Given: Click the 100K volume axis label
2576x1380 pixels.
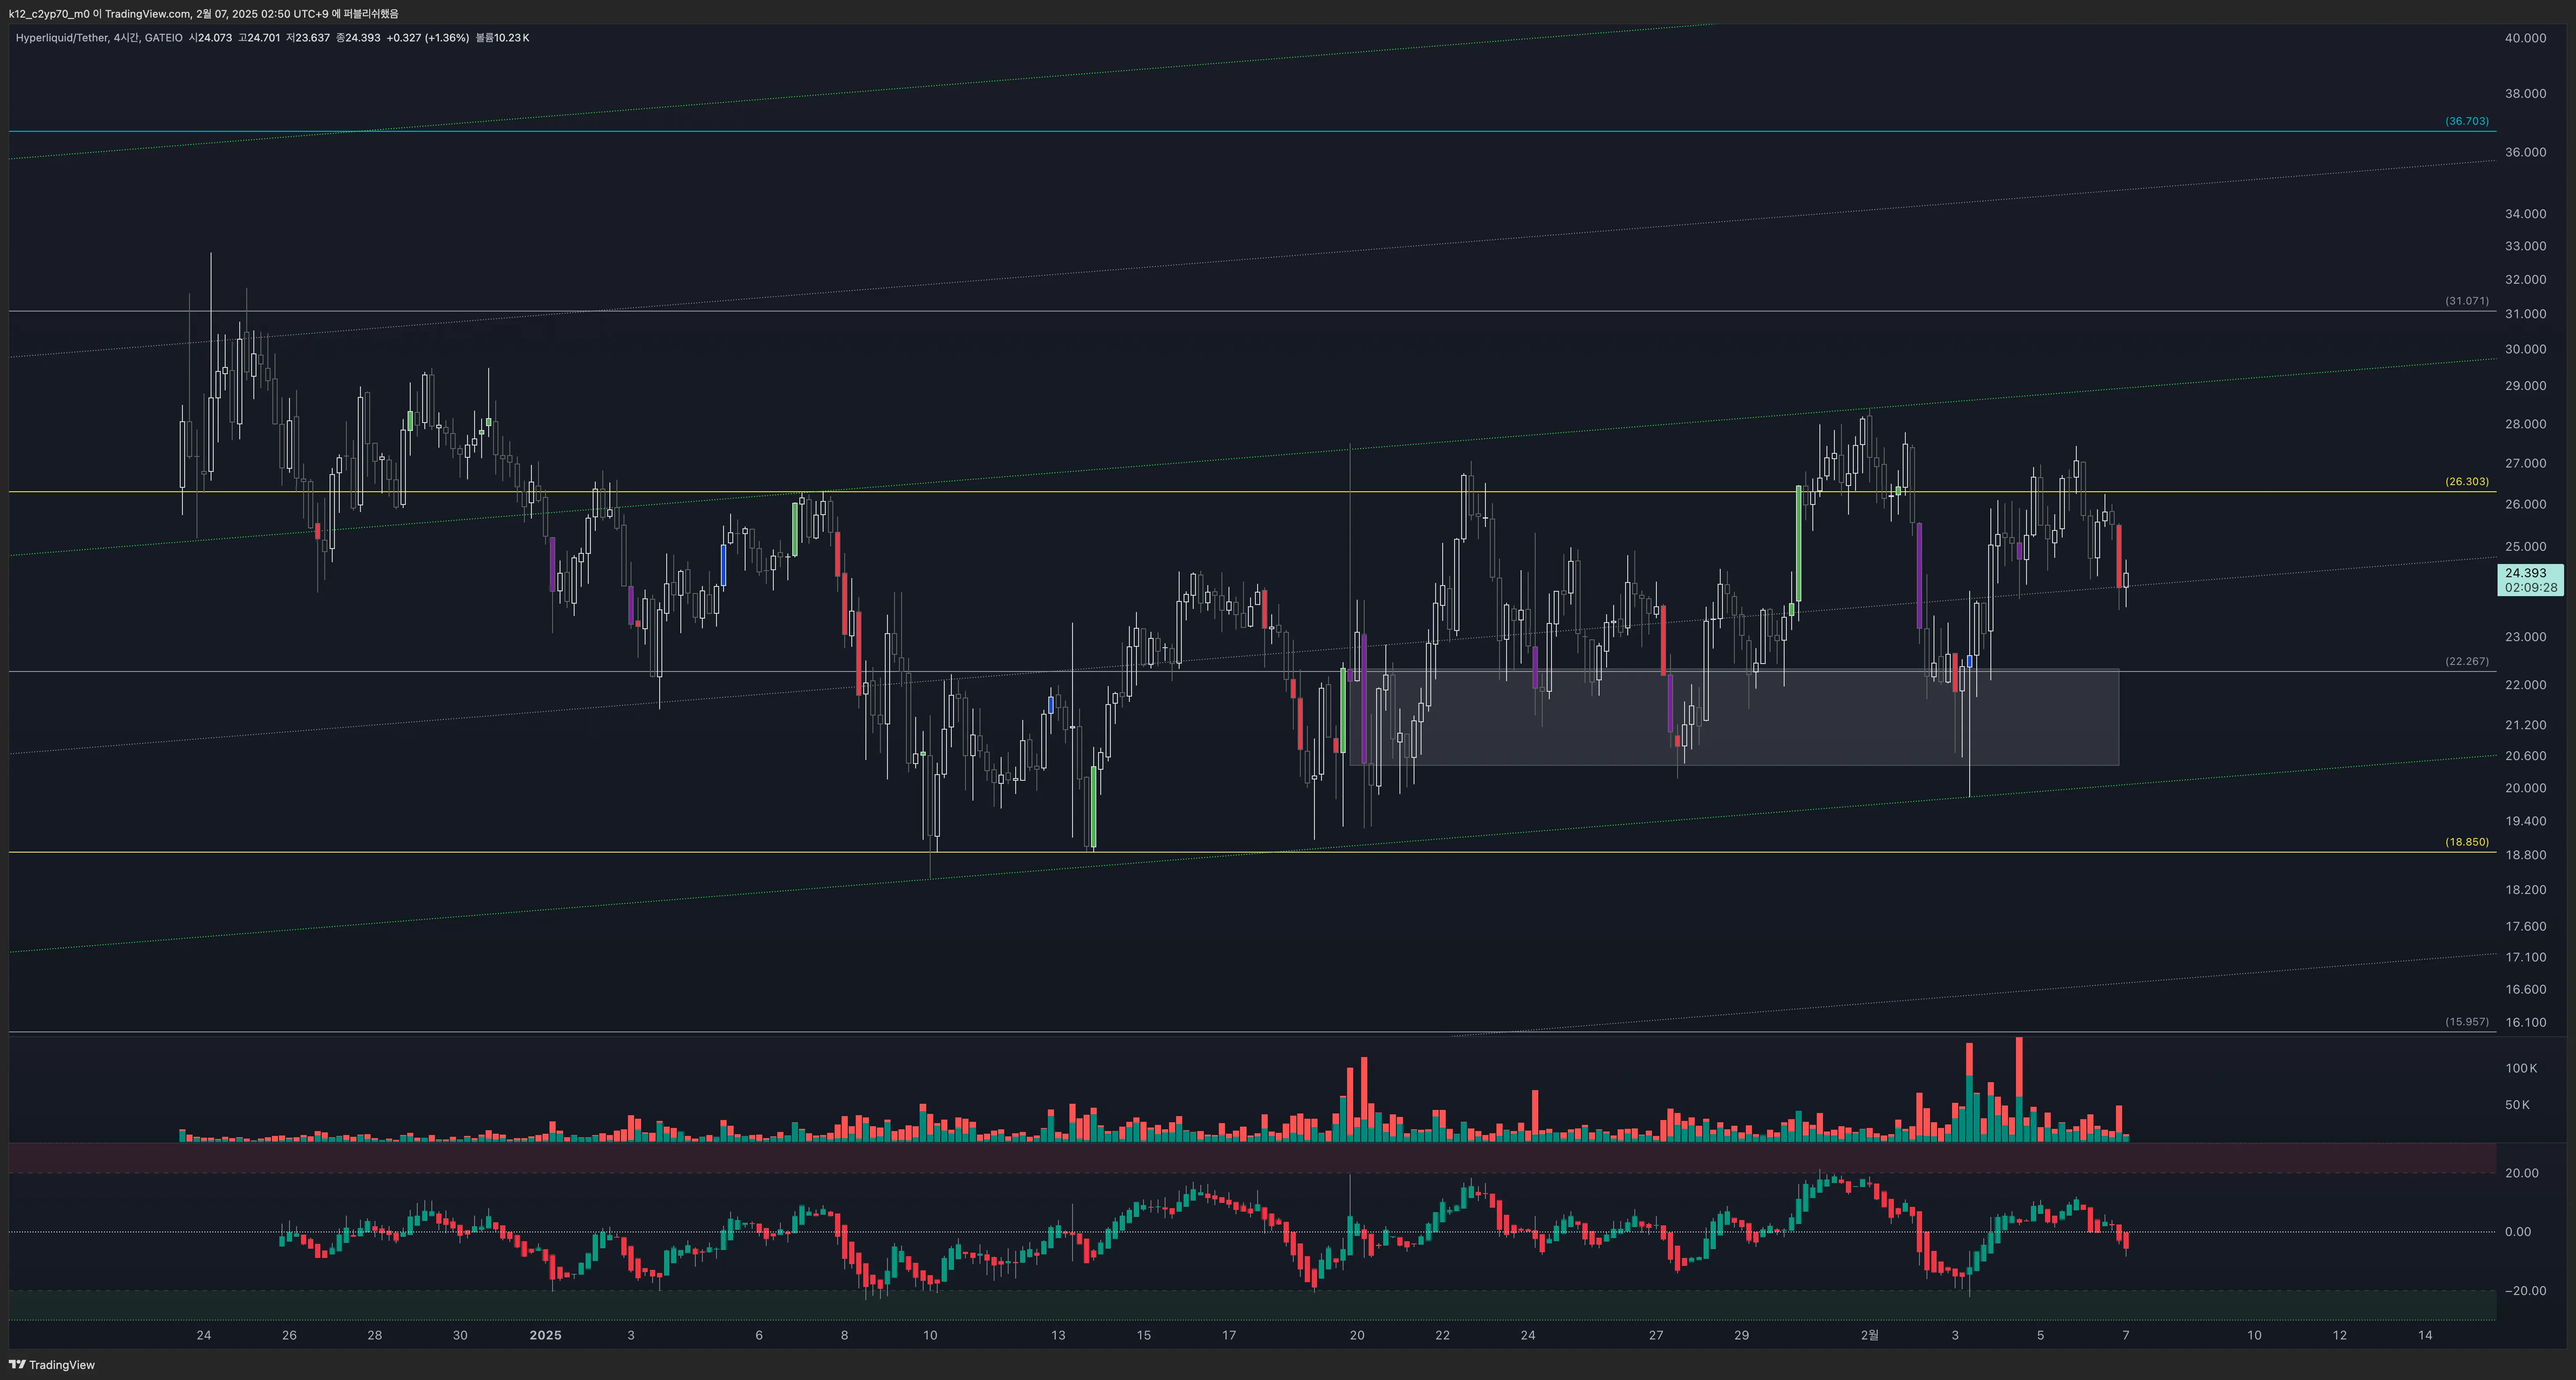Looking at the screenshot, I should point(2521,1069).
